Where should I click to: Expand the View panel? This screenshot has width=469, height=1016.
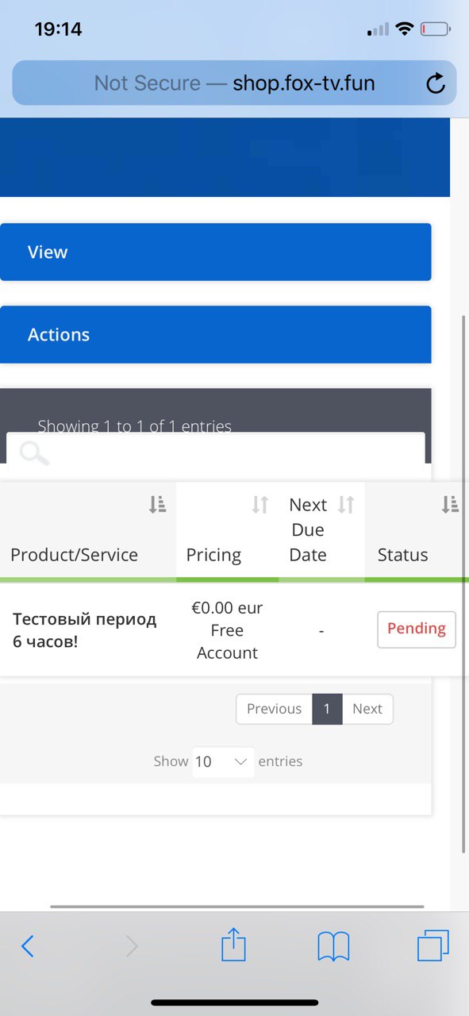tap(216, 252)
